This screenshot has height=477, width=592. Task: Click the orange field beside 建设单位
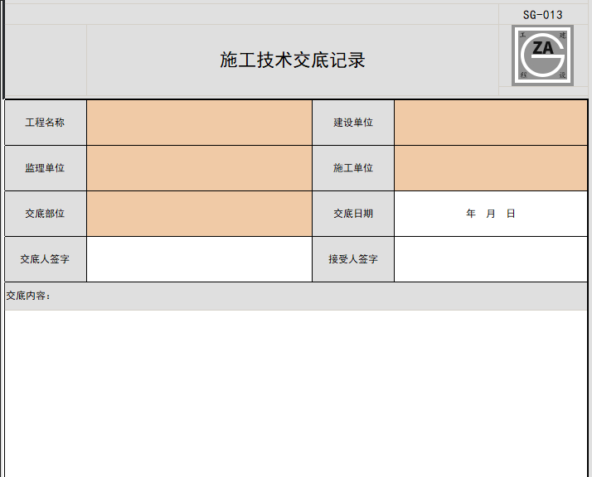(x=491, y=123)
